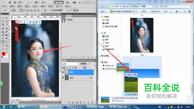Click Print button in Explorer toolbar

click(x=166, y=11)
